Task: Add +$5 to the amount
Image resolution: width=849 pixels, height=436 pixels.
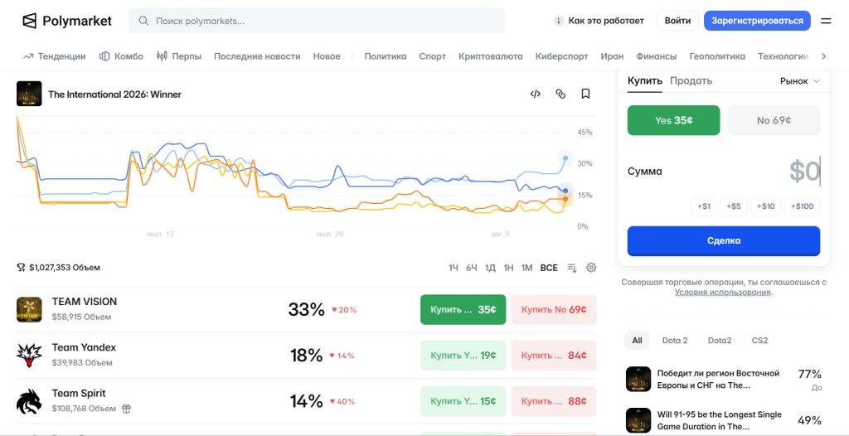Action: coord(734,206)
